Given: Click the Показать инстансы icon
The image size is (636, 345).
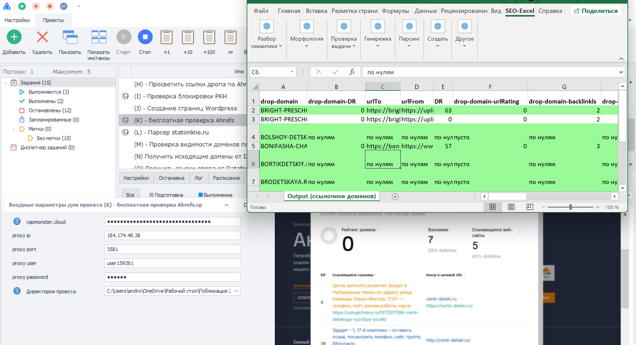Looking at the screenshot, I should (99, 37).
